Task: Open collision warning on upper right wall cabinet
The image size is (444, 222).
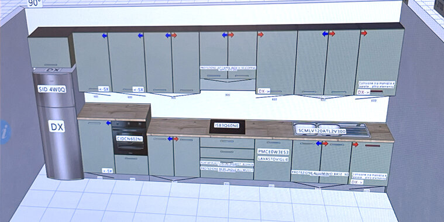Action: [x=376, y=84]
